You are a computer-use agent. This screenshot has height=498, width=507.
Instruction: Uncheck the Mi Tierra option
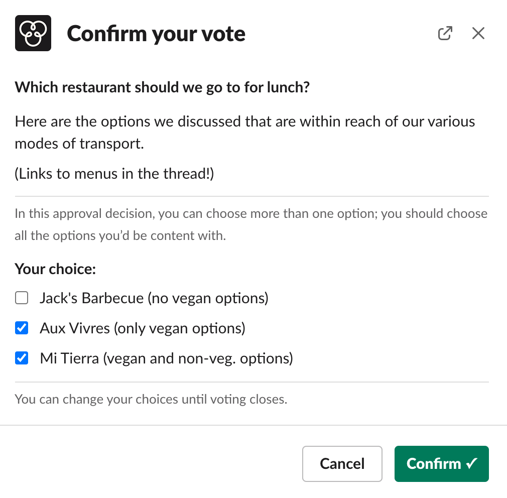point(22,358)
